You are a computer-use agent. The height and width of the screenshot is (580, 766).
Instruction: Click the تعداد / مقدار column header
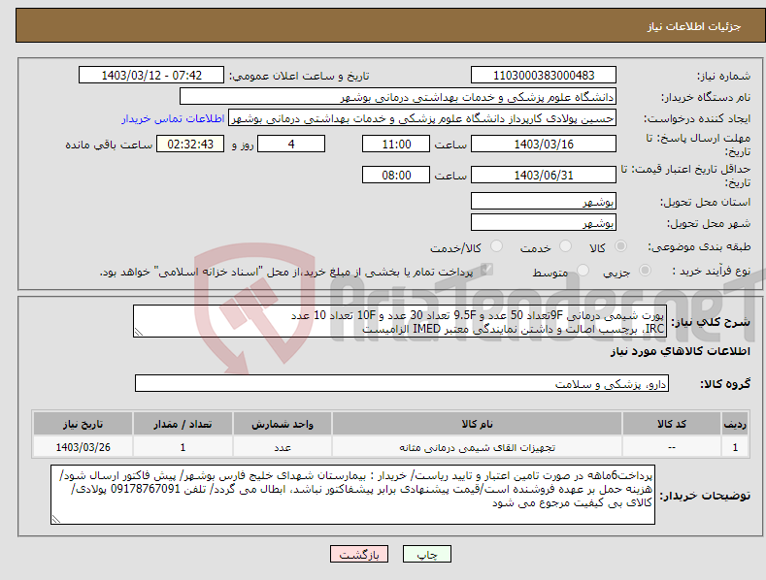point(183,423)
